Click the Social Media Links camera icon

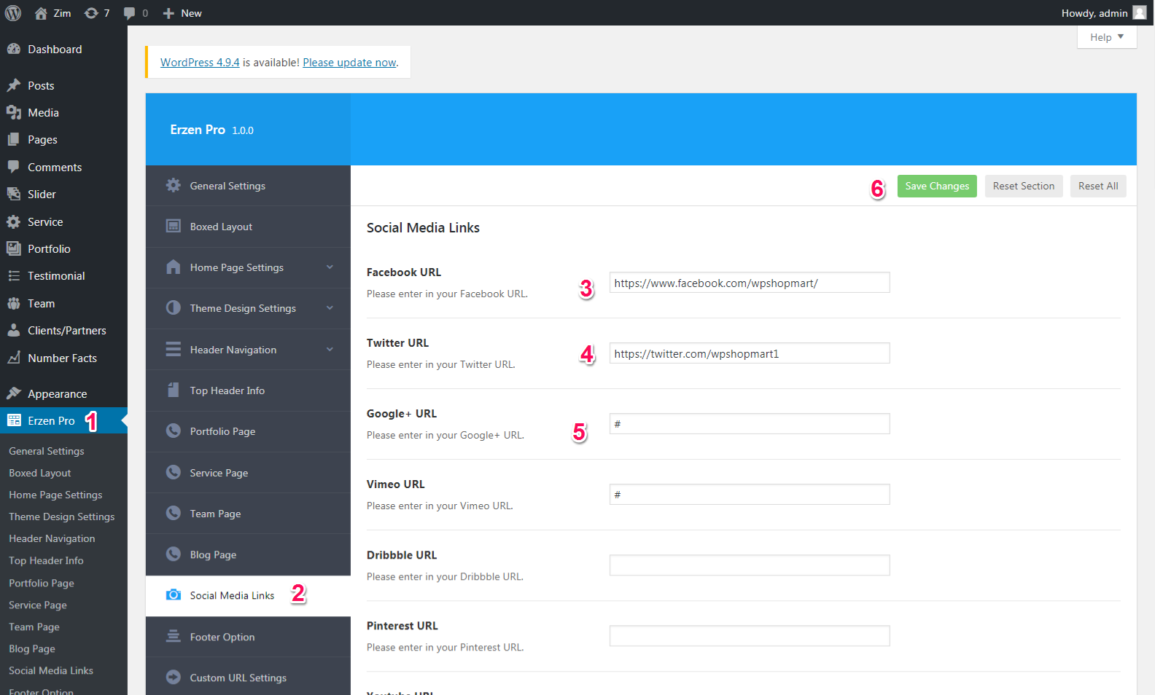(173, 594)
